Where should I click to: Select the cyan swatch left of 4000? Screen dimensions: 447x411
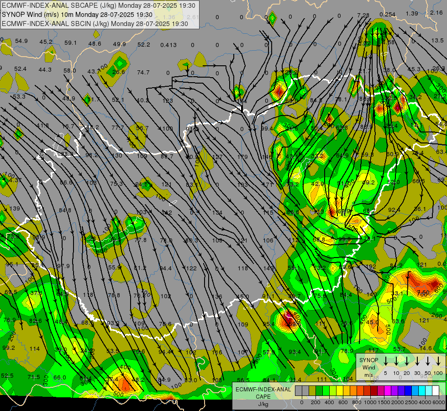pos(422,391)
